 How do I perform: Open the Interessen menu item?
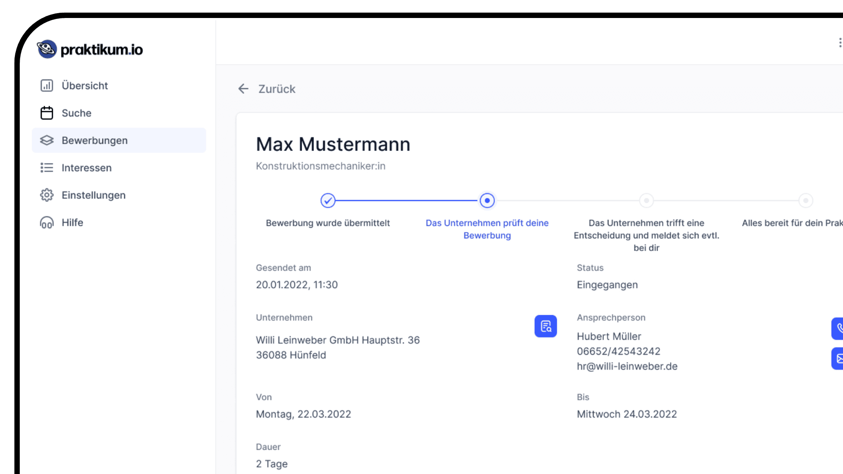pyautogui.click(x=86, y=168)
